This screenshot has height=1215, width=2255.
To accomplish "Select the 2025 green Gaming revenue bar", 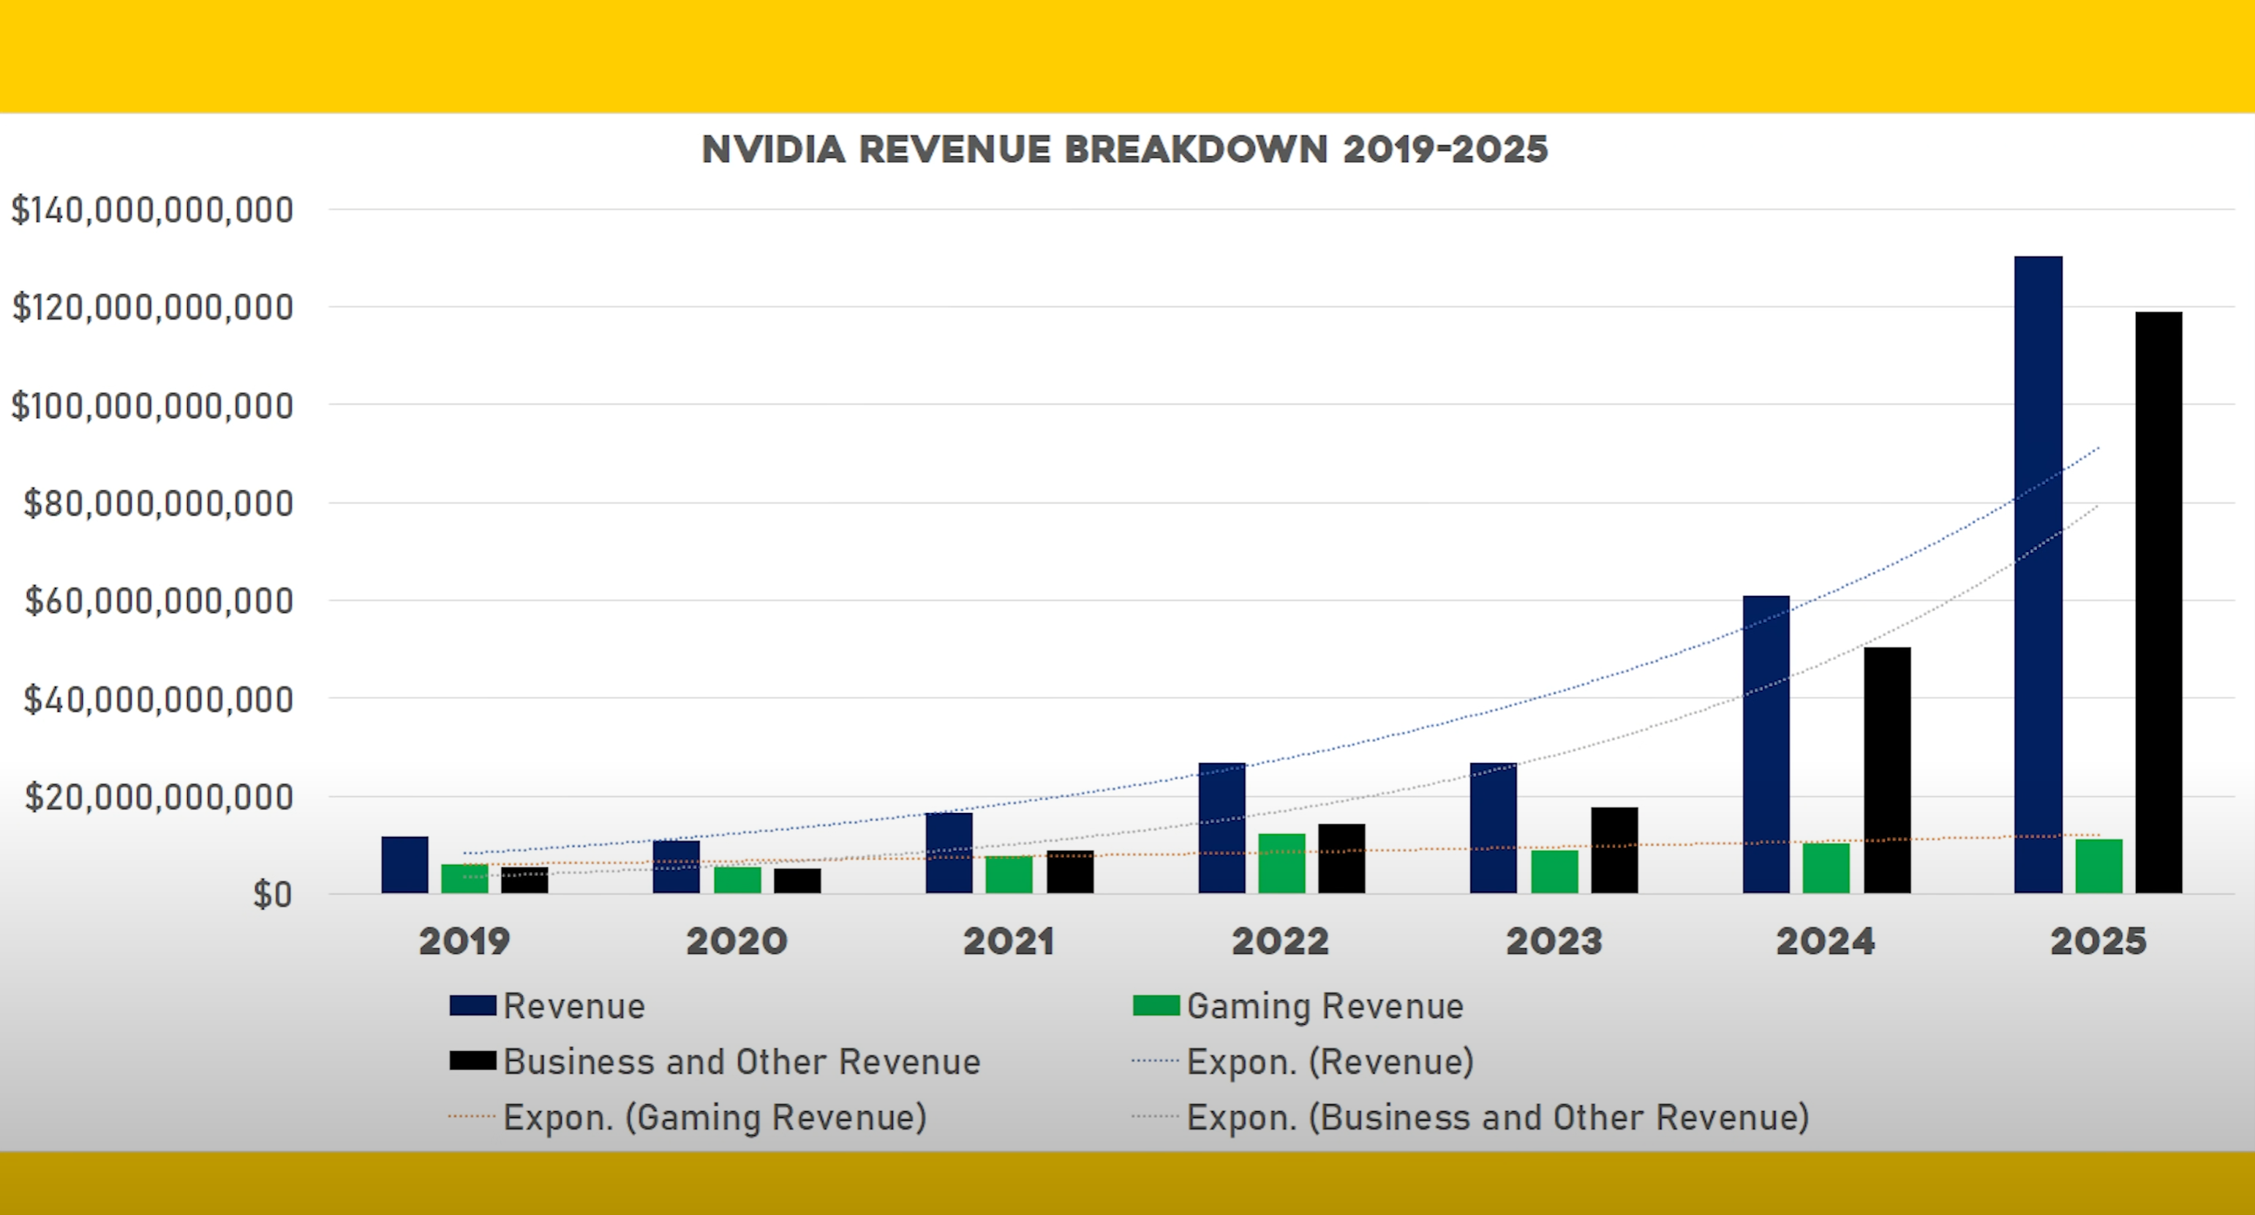I will tap(2098, 866).
